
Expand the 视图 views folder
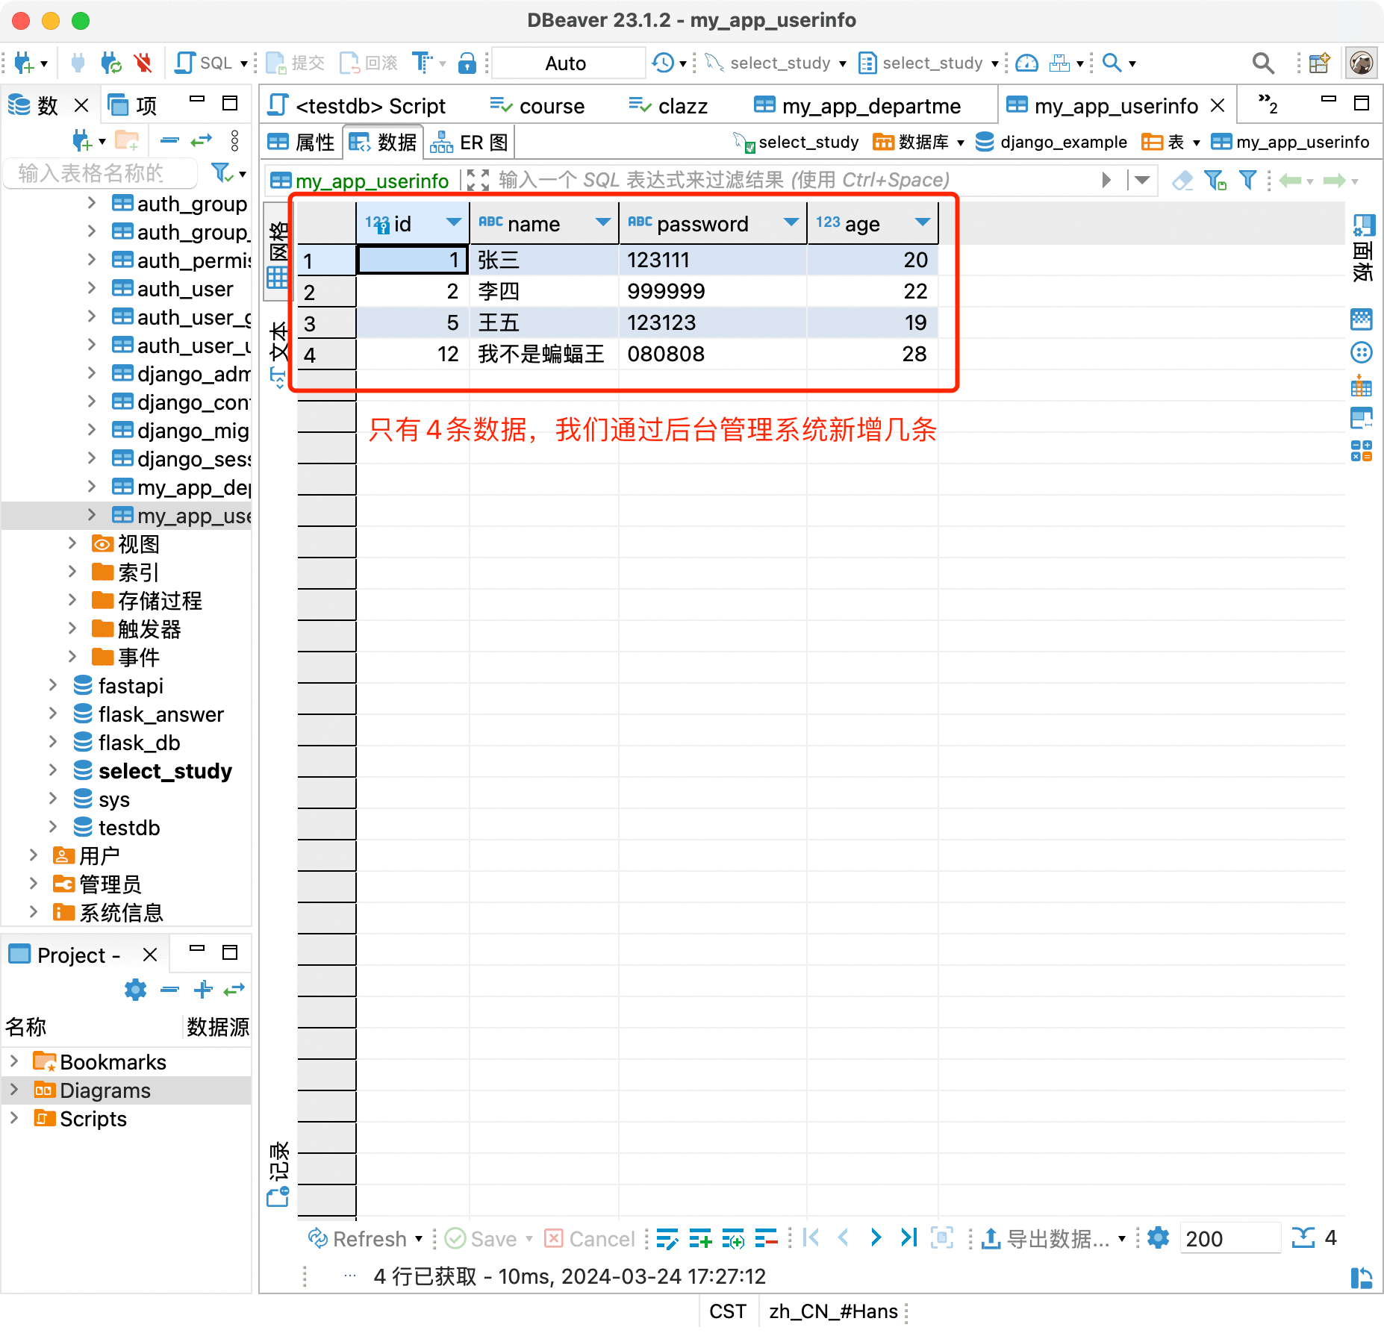pyautogui.click(x=72, y=543)
